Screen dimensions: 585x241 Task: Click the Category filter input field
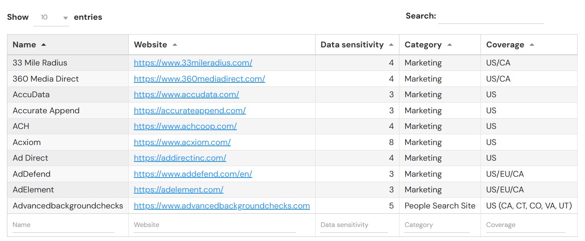tap(437, 225)
